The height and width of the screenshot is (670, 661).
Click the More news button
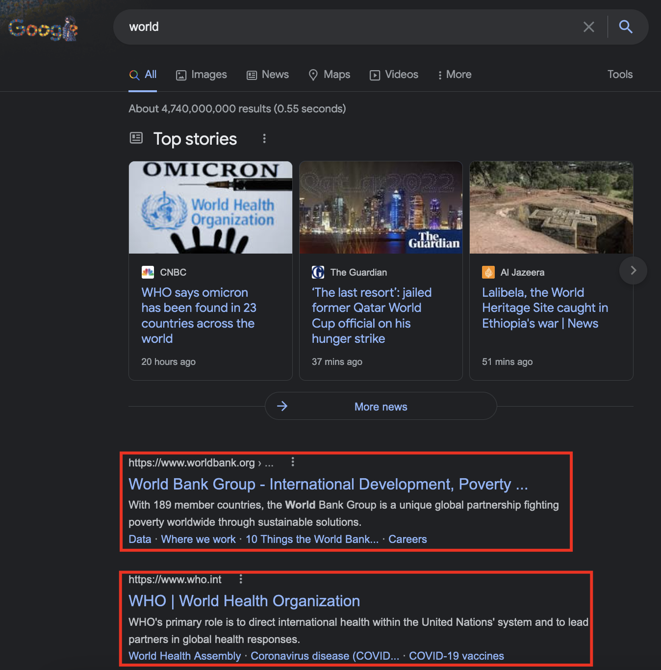click(x=381, y=406)
